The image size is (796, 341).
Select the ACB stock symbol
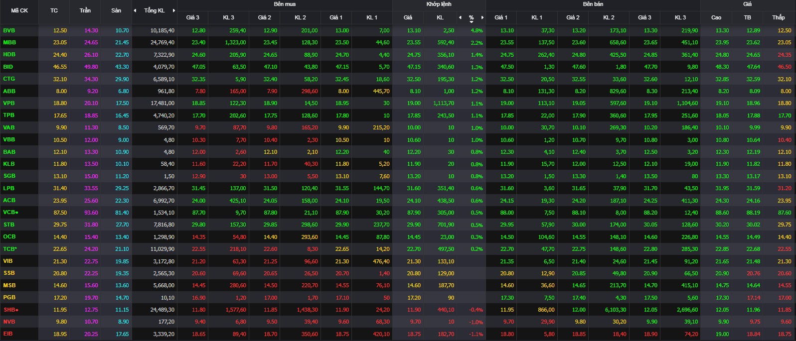point(9,200)
